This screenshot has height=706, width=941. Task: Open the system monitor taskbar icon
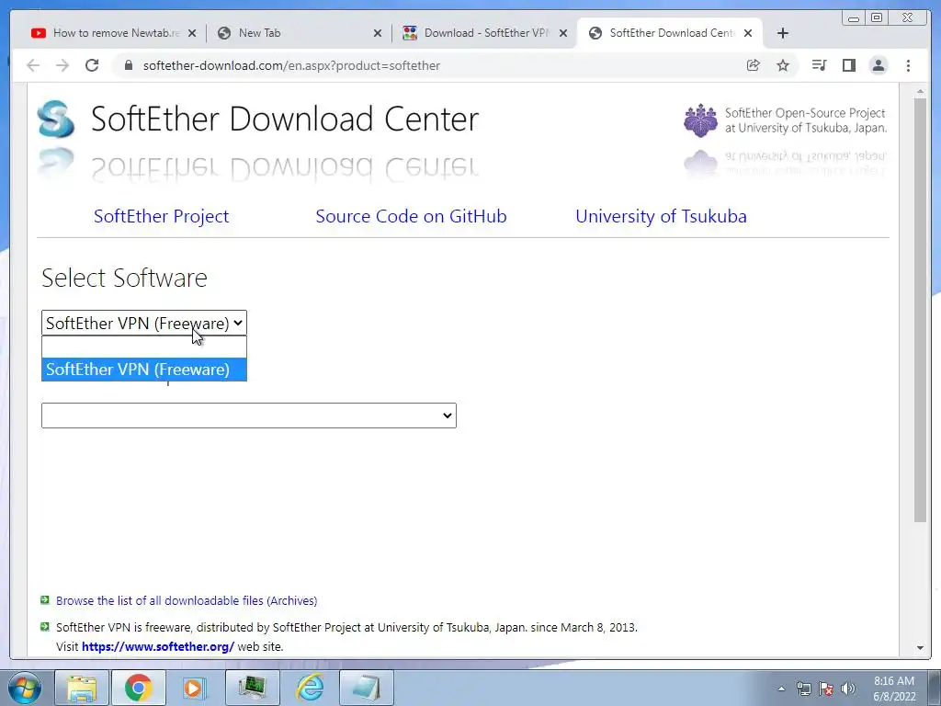[252, 688]
